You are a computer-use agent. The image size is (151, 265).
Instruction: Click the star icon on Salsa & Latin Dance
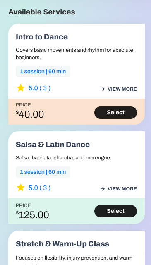(x=21, y=188)
